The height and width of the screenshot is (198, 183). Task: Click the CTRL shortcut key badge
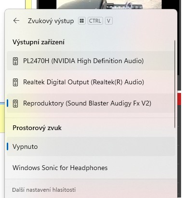tap(95, 21)
